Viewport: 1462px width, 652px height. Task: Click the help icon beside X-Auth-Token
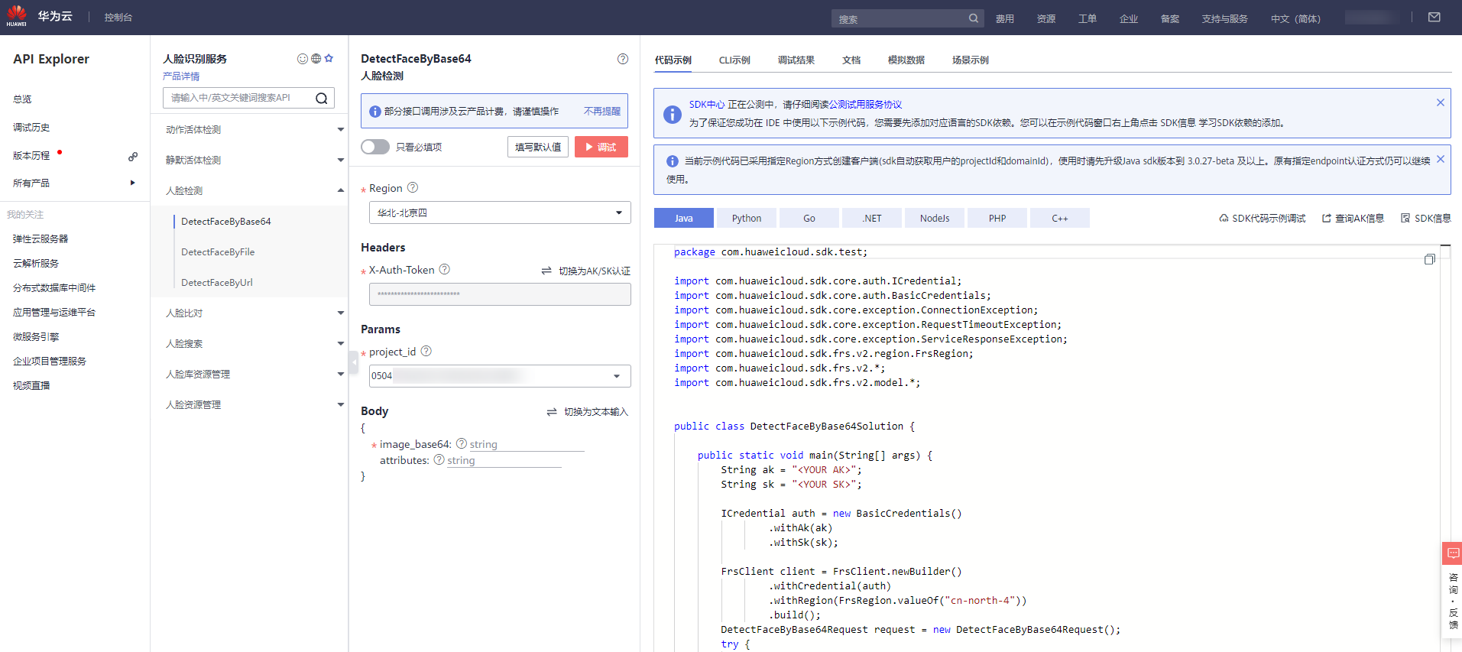point(445,269)
